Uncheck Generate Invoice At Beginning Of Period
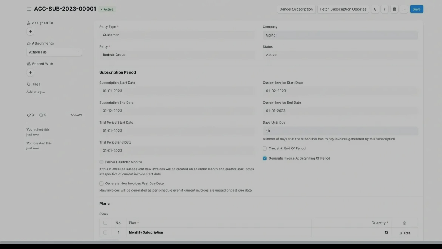 265,158
